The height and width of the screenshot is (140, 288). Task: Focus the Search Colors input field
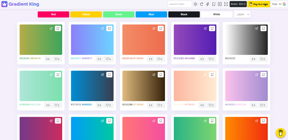pos(180,4)
